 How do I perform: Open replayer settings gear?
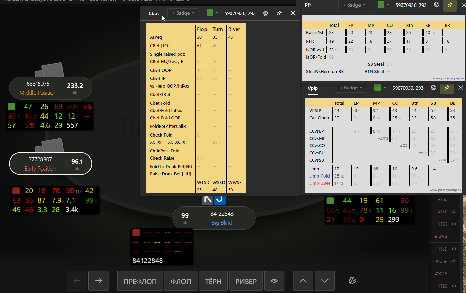pyautogui.click(x=352, y=281)
